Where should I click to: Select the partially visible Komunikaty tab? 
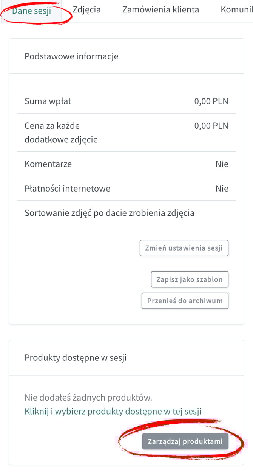[236, 10]
